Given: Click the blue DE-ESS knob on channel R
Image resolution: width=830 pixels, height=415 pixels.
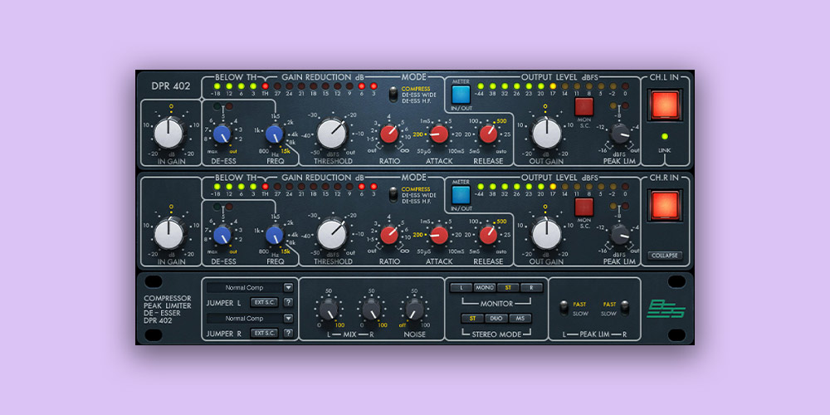Looking at the screenshot, I should point(222,234).
